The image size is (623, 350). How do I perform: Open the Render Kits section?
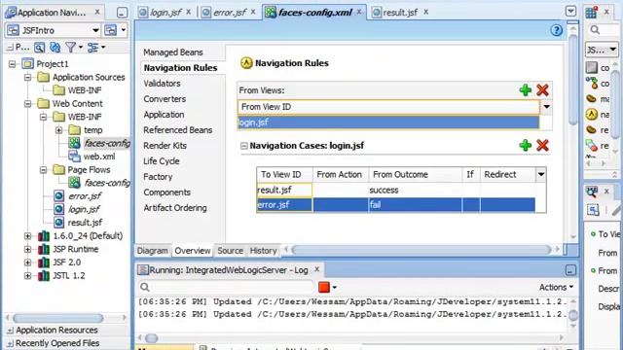(165, 146)
